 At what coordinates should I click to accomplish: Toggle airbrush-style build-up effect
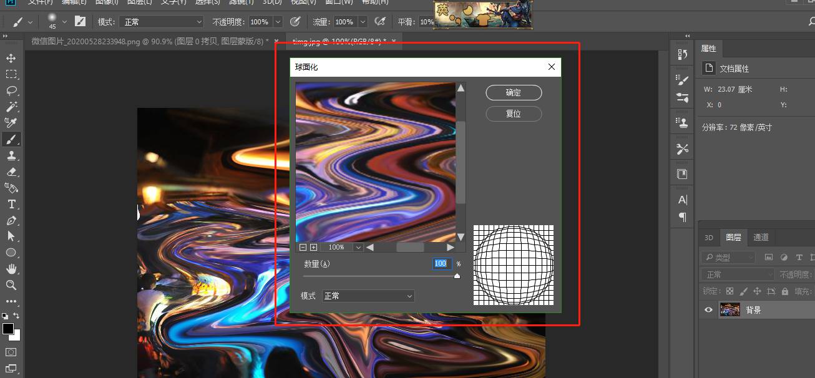pyautogui.click(x=379, y=22)
